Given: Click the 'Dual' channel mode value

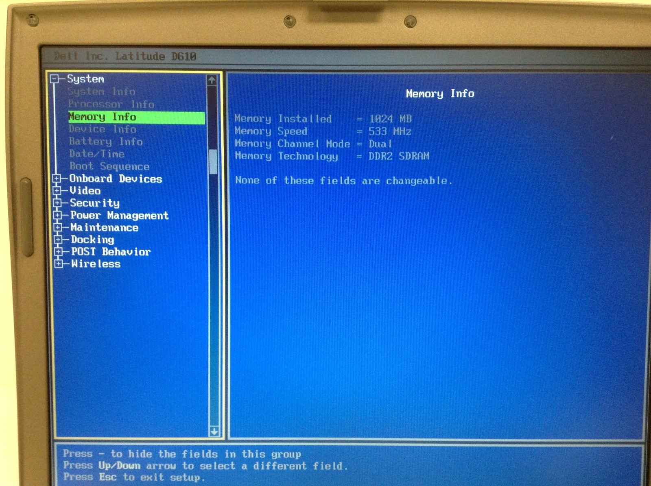Looking at the screenshot, I should tap(380, 144).
